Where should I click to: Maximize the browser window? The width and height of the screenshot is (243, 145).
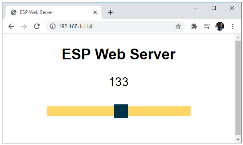(214, 8)
